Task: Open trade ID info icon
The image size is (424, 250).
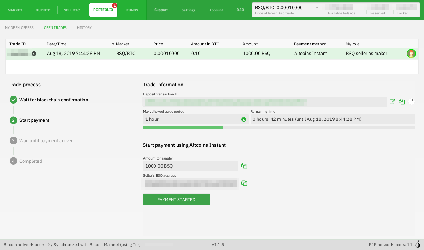Action: point(34,54)
